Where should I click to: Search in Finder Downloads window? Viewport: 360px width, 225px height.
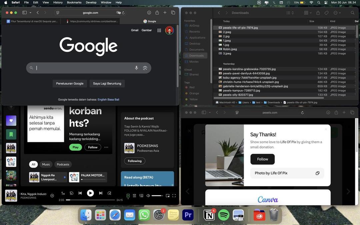click(352, 13)
